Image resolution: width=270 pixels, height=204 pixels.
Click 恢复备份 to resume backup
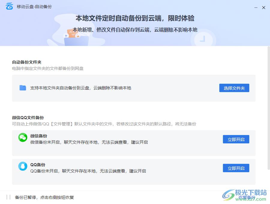tap(247, 197)
